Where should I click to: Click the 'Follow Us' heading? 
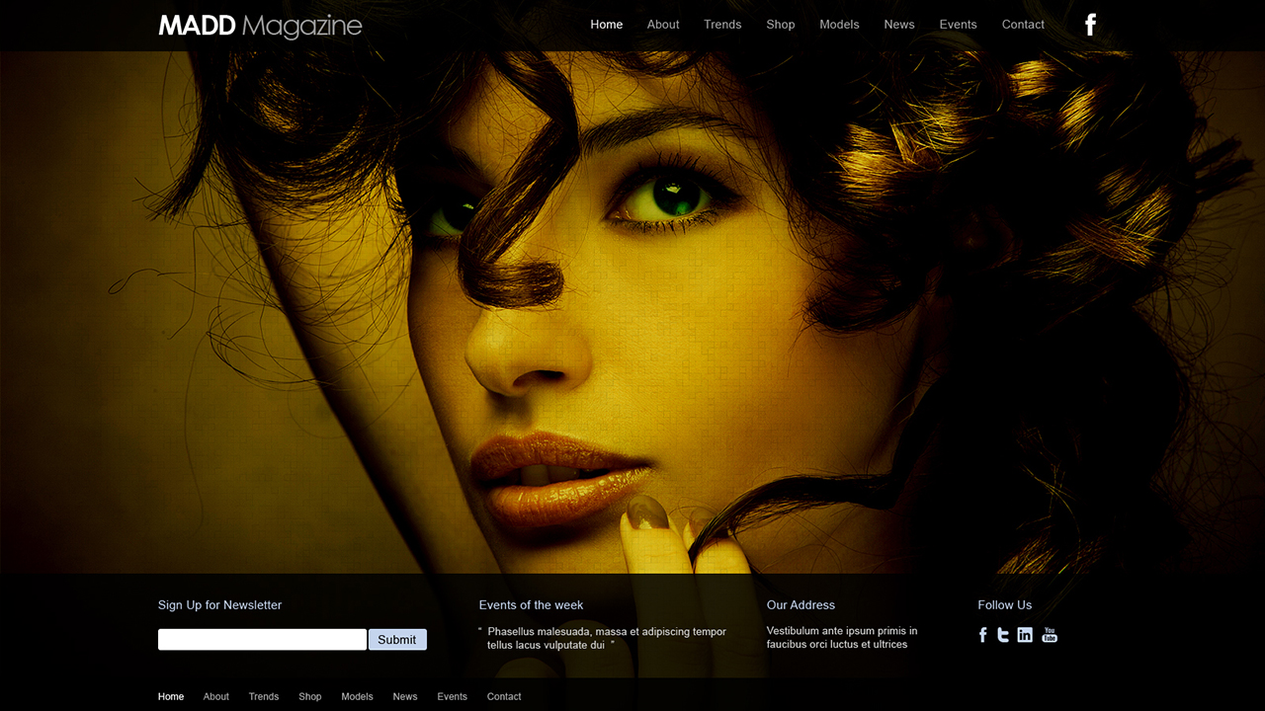[x=1005, y=605]
